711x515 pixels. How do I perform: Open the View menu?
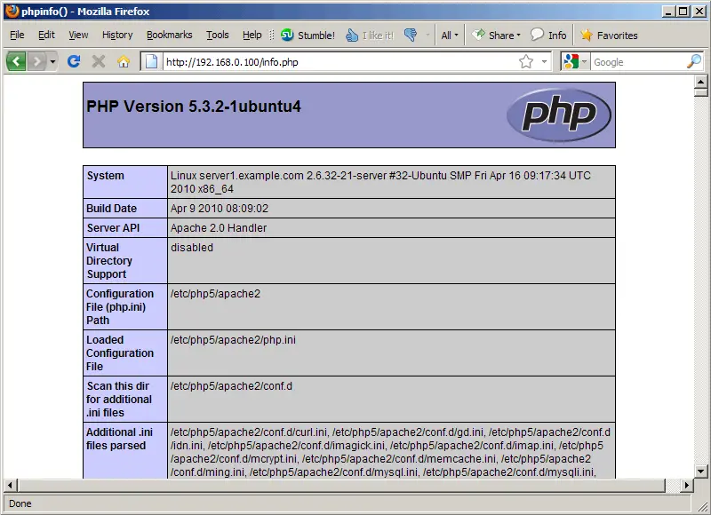coord(78,35)
